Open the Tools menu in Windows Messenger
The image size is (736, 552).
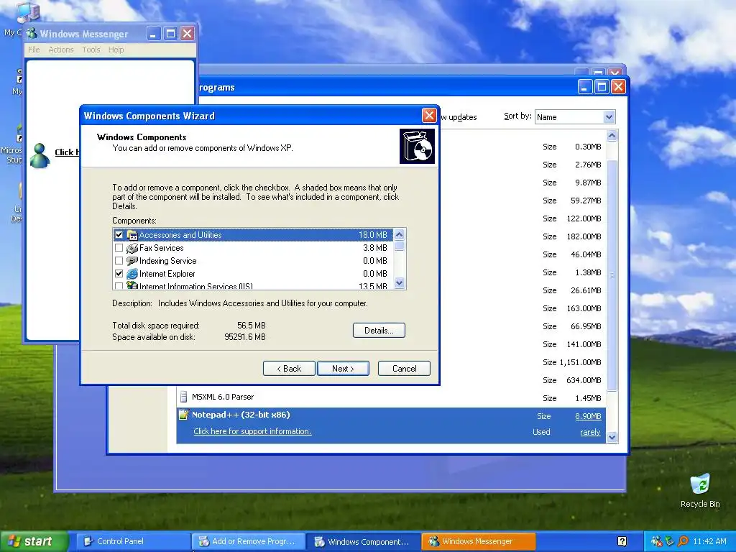tap(91, 50)
